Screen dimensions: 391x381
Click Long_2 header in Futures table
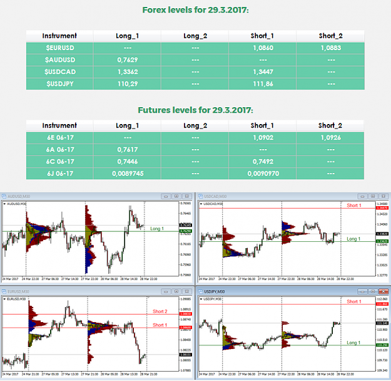pyautogui.click(x=195, y=125)
